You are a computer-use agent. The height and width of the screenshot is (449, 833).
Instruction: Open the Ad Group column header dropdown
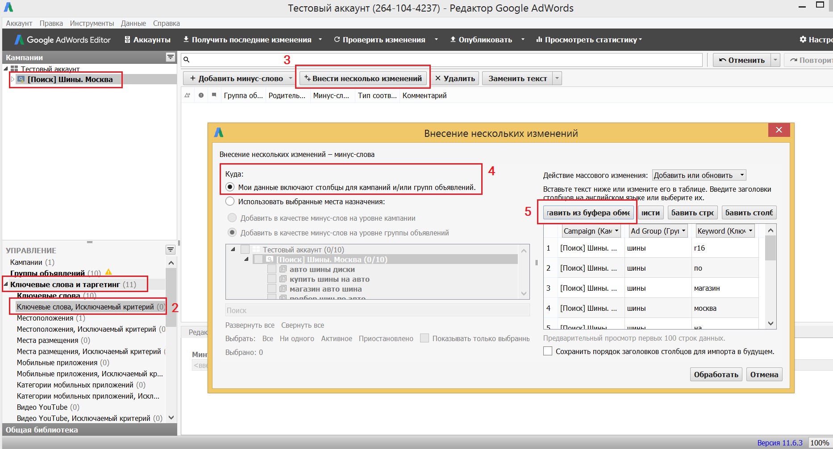658,231
